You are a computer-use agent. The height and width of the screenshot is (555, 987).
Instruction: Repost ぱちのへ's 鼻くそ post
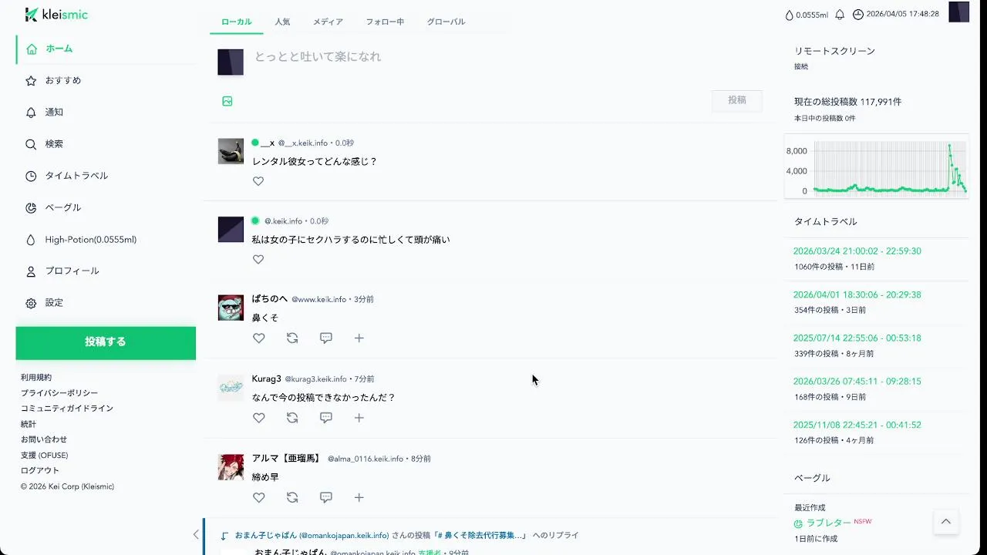tap(292, 338)
